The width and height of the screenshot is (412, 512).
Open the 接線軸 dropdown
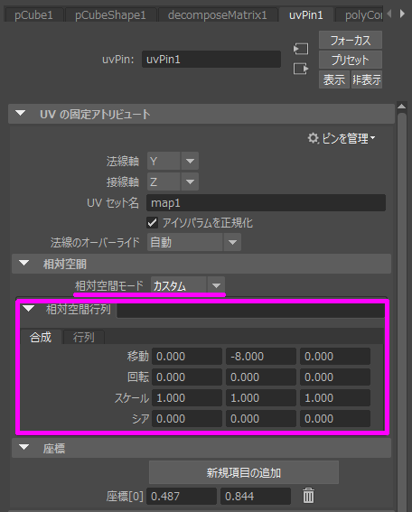coord(173,182)
